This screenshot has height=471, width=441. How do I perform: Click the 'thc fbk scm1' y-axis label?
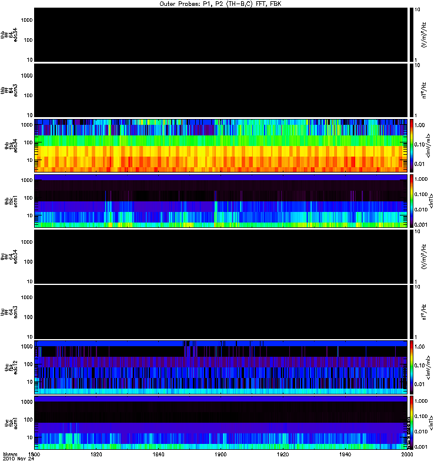coord(11,423)
